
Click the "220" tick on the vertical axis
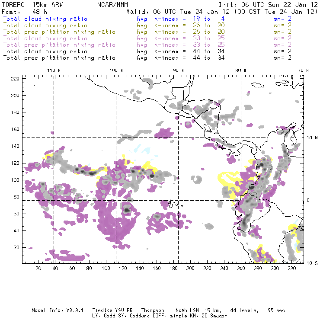[15, 79]
